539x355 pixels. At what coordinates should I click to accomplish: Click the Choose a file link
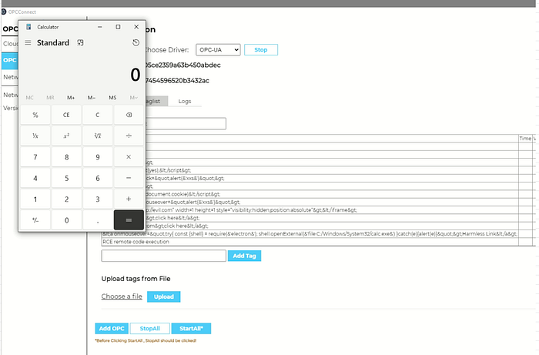[x=122, y=296]
